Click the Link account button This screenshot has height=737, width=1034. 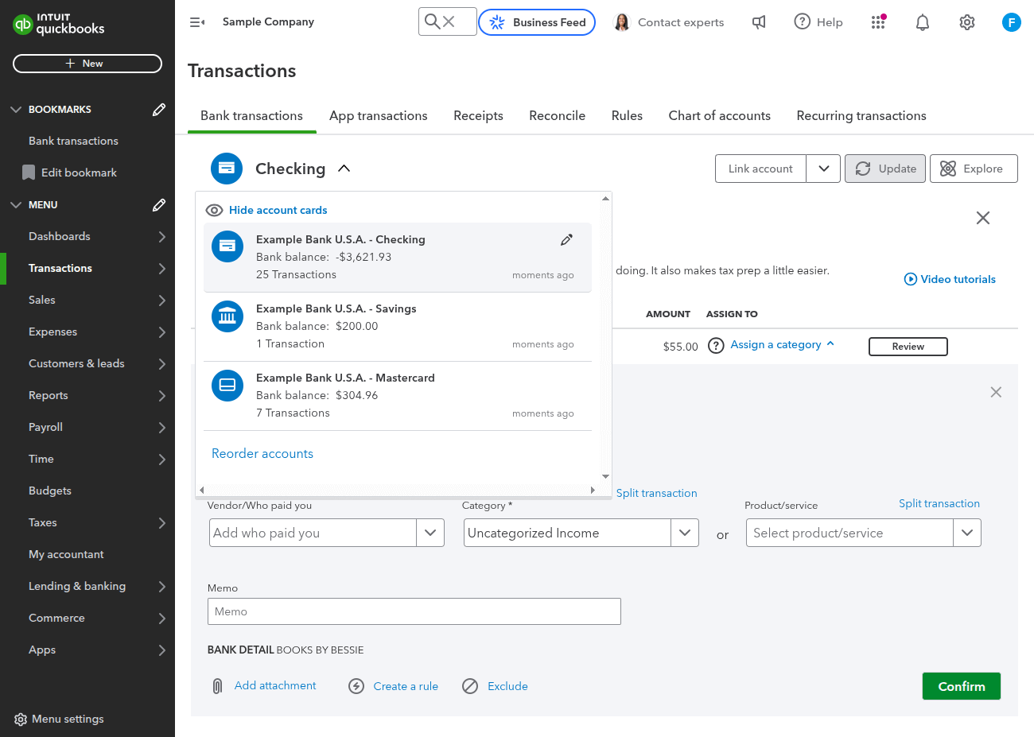pos(760,169)
